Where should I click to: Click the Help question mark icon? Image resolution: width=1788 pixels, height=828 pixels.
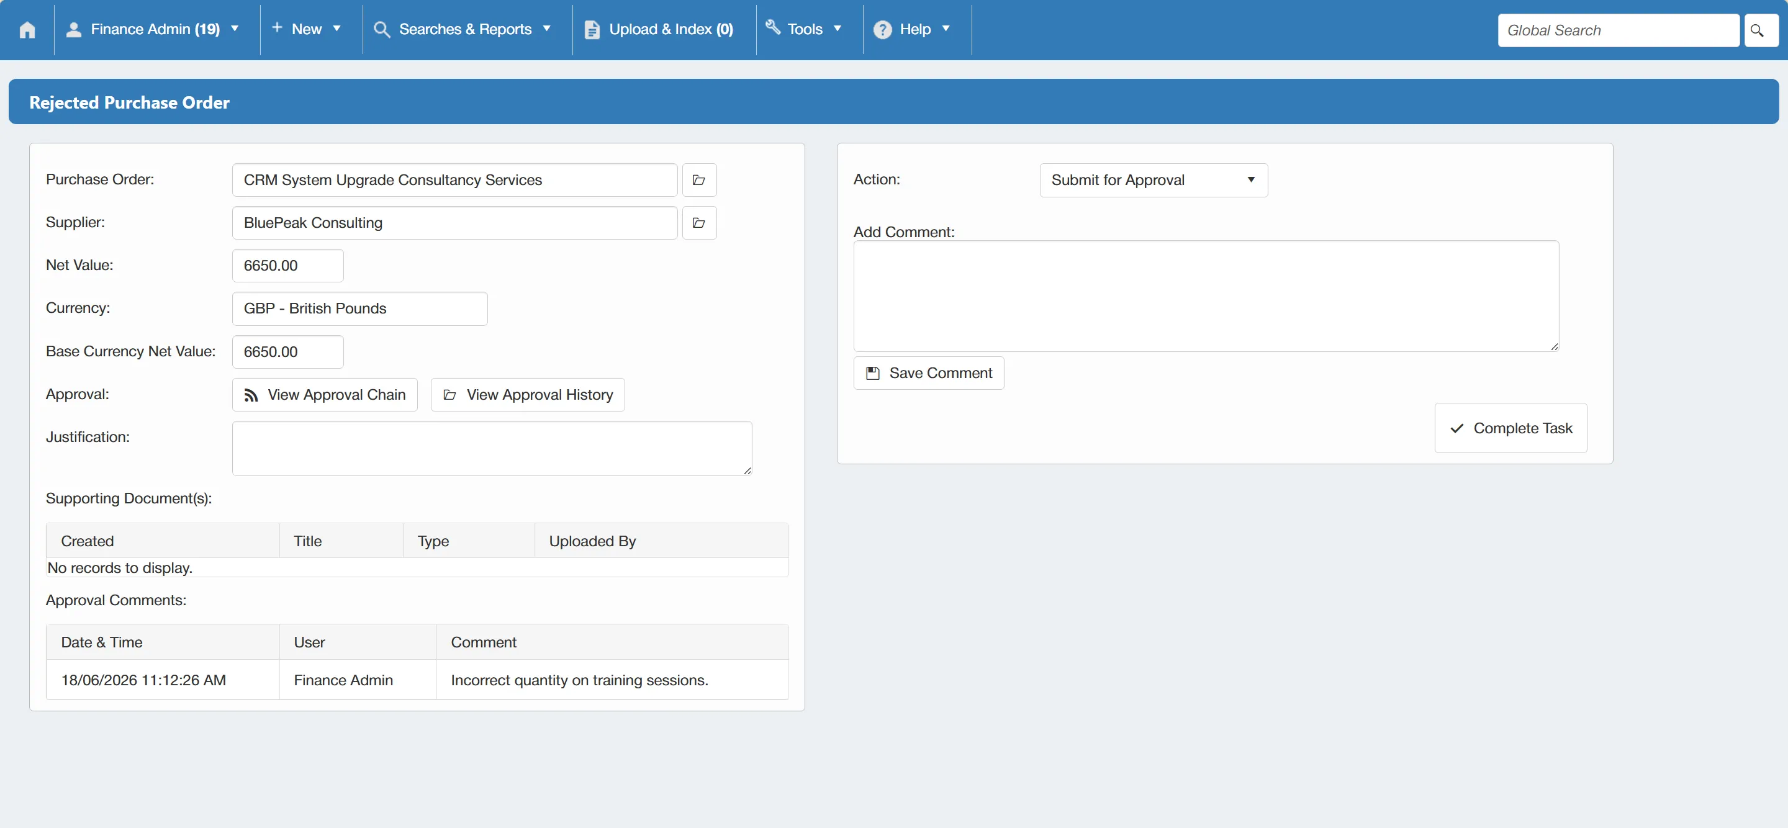[882, 30]
